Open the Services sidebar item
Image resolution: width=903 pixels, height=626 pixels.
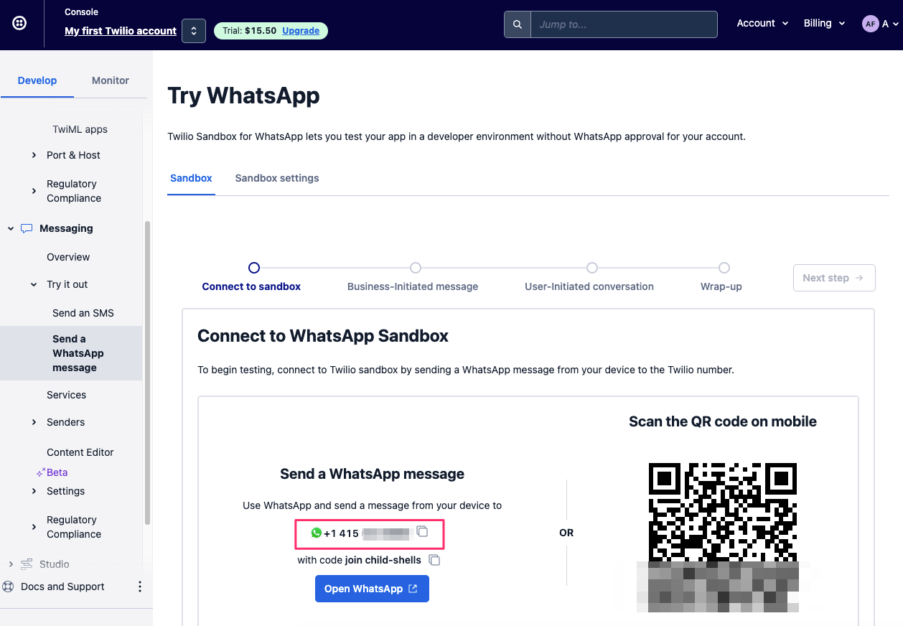(66, 395)
